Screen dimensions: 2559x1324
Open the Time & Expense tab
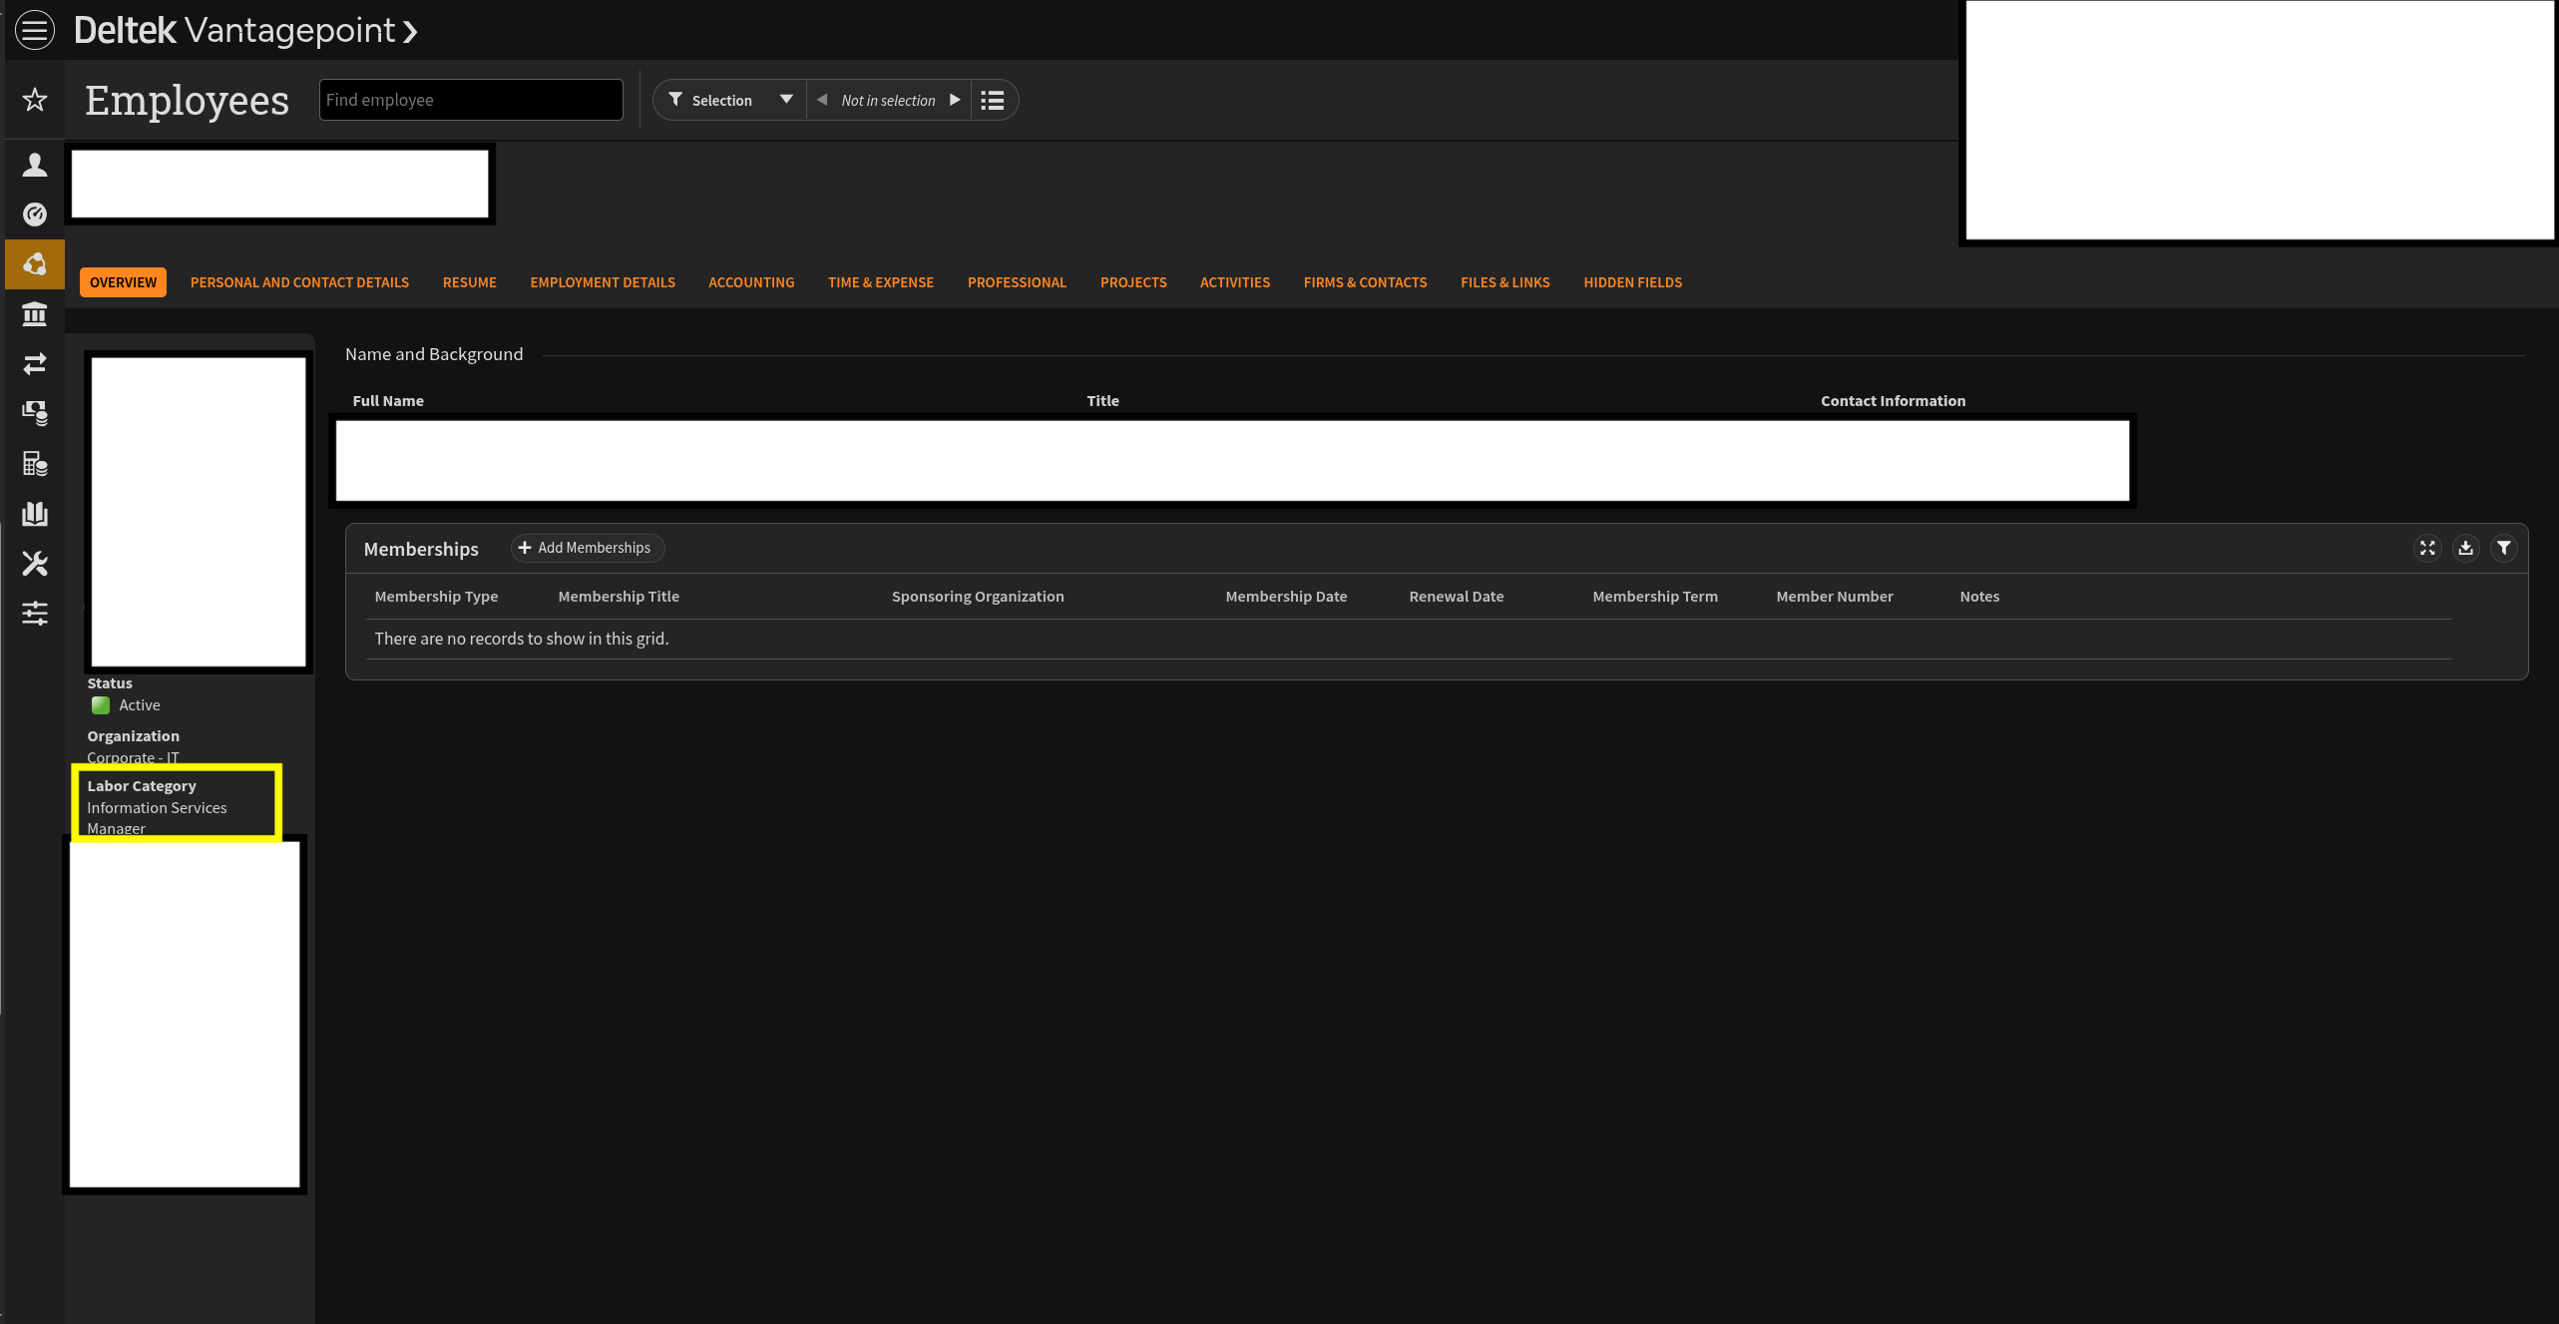(880, 282)
